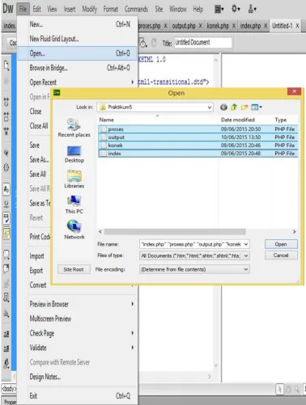This screenshot has height=405, width=306.
Task: Choose Open... in the File menu
Action: click(78, 53)
